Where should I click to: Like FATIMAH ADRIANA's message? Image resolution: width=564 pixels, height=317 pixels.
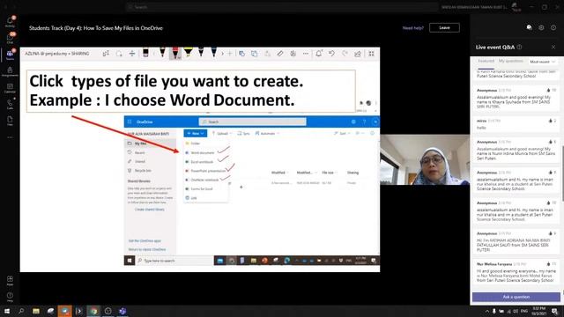pyautogui.click(x=550, y=233)
